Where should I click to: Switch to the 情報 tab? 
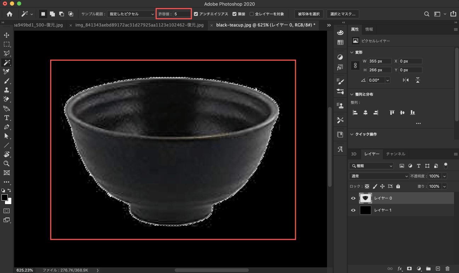tap(369, 29)
